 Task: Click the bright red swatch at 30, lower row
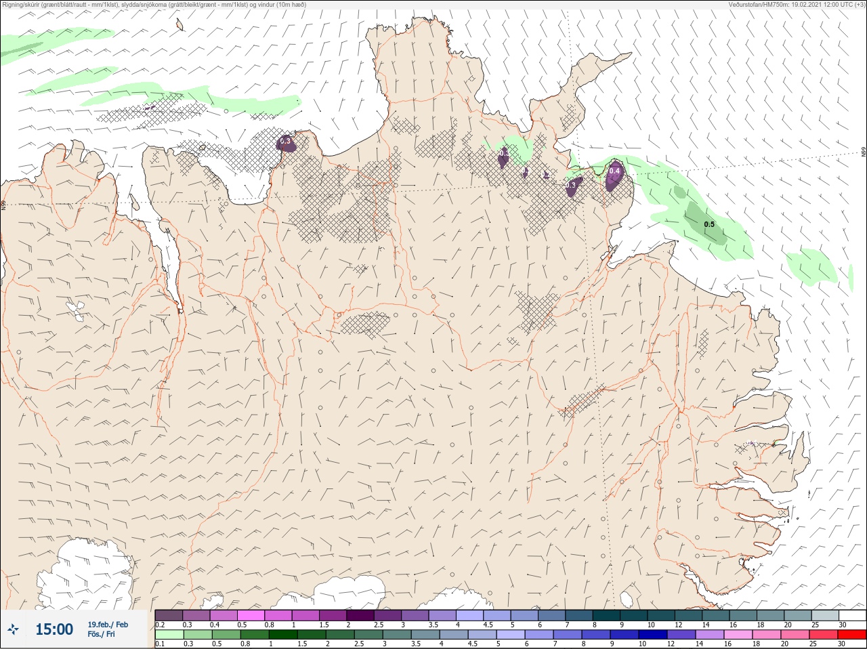(852, 635)
